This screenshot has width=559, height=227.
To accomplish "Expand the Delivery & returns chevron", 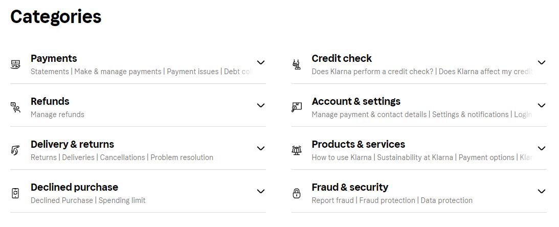I will point(261,148).
